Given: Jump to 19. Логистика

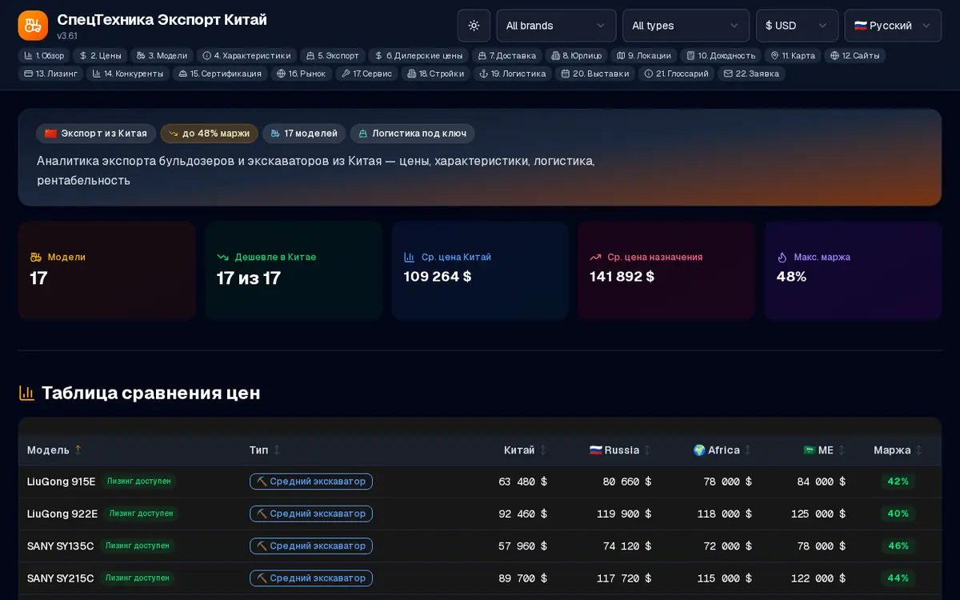Looking at the screenshot, I should [x=513, y=74].
